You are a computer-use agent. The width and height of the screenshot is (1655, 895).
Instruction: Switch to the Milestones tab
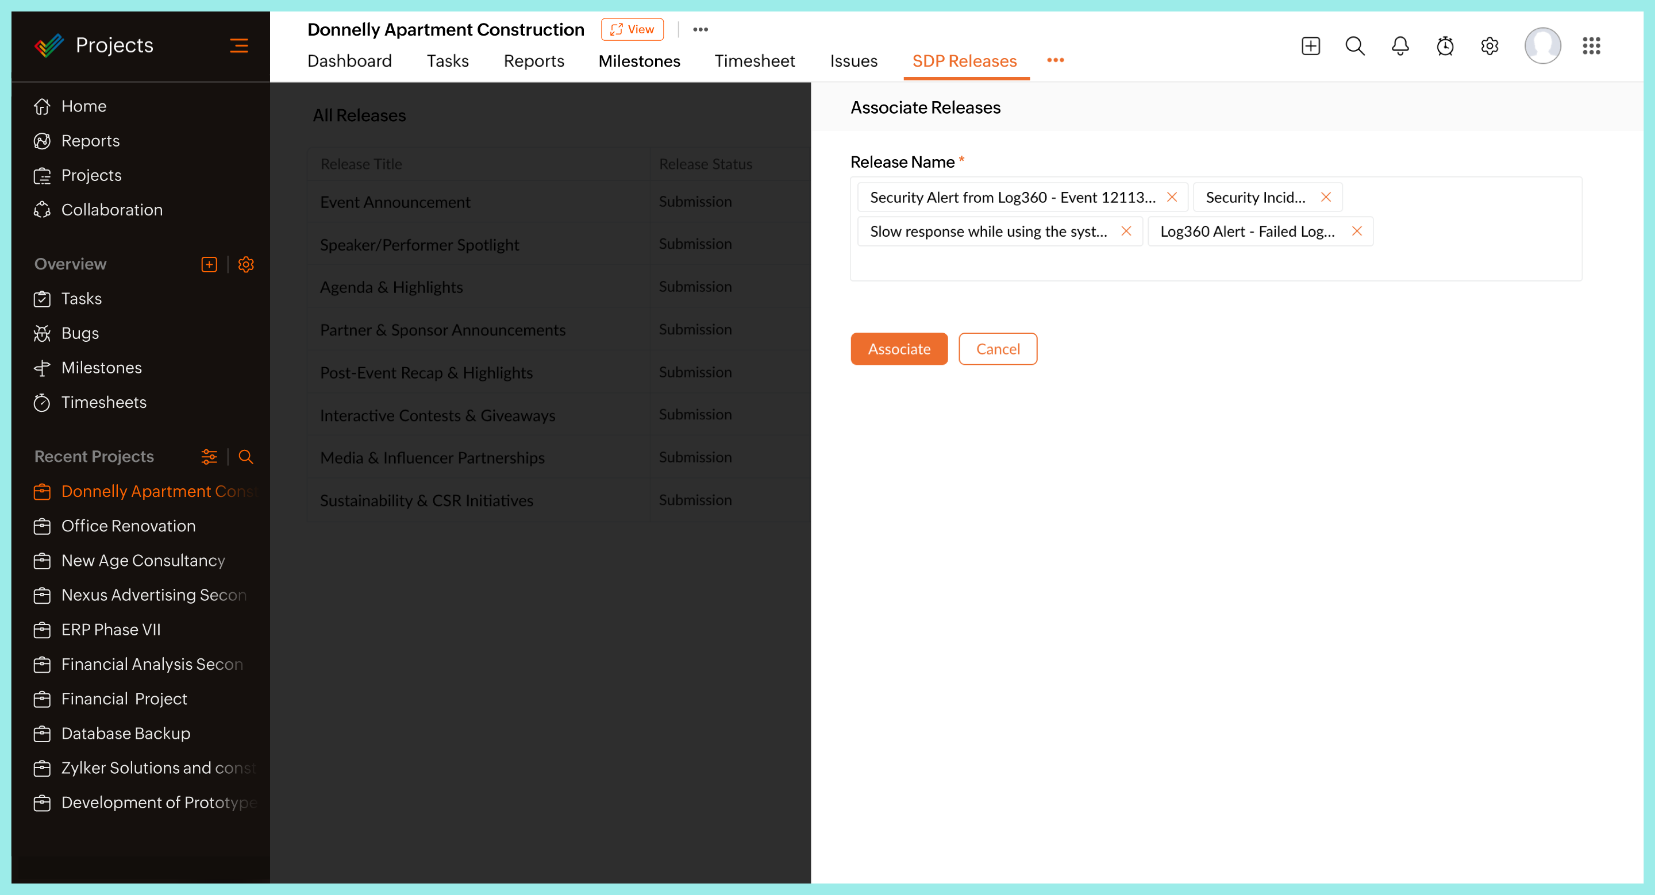[638, 61]
